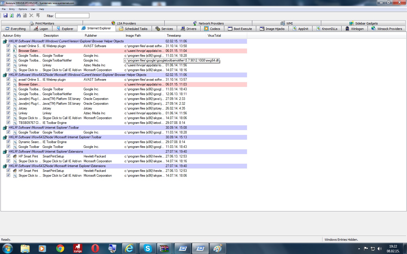Viewport: 407px width, 254px height.
Task: Sort by the Image Path column header
Action: [x=145, y=36]
